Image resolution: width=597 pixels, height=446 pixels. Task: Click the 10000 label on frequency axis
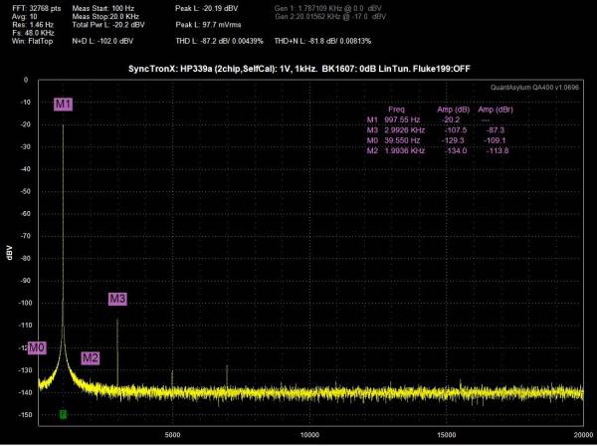pyautogui.click(x=309, y=435)
